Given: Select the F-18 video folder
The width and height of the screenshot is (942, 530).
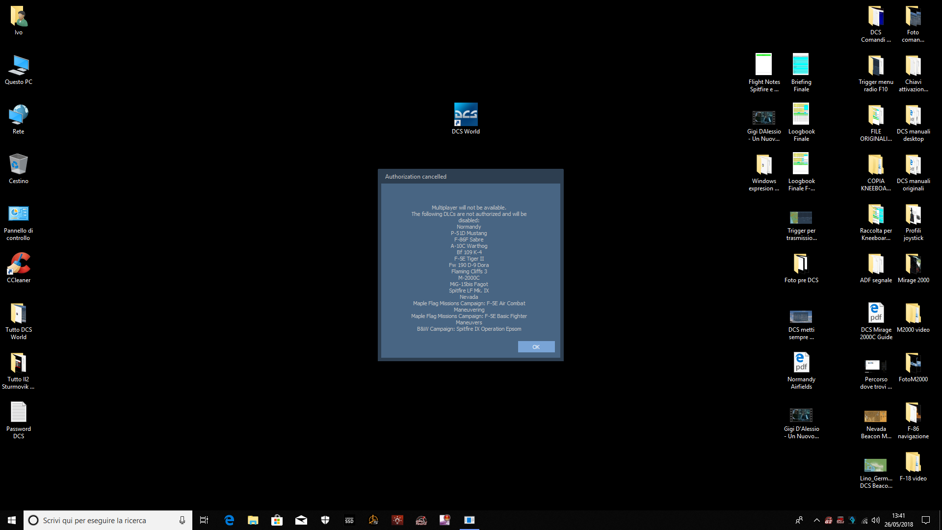Looking at the screenshot, I should click(913, 467).
